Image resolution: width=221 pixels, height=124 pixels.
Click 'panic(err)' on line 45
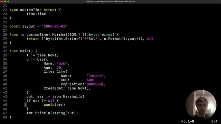54,105
